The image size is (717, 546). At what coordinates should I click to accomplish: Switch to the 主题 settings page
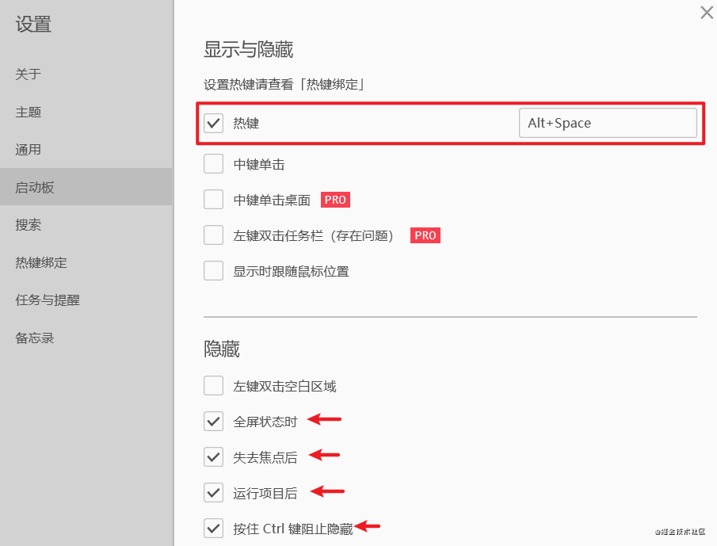point(29,112)
